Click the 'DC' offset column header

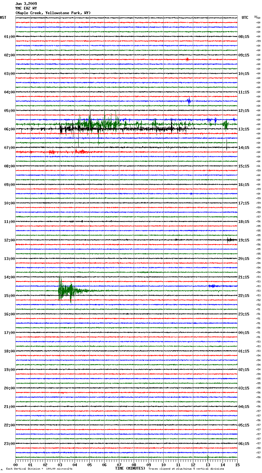256,17
